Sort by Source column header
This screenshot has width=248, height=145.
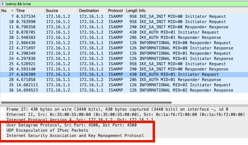coord(61,11)
